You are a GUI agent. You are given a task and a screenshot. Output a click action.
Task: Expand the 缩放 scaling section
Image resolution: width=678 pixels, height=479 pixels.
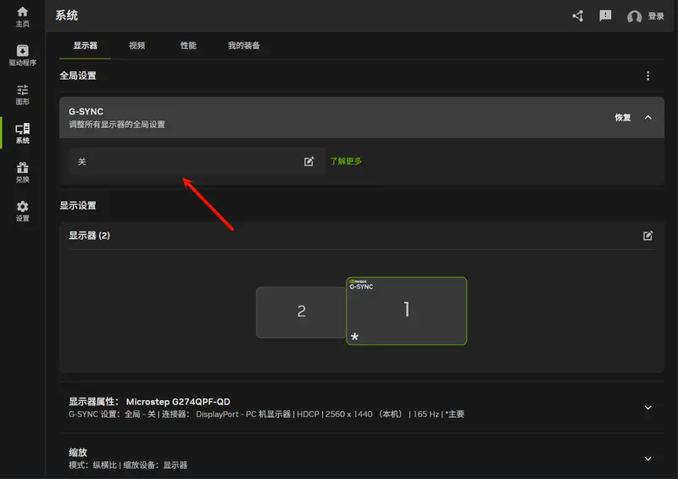(647, 459)
